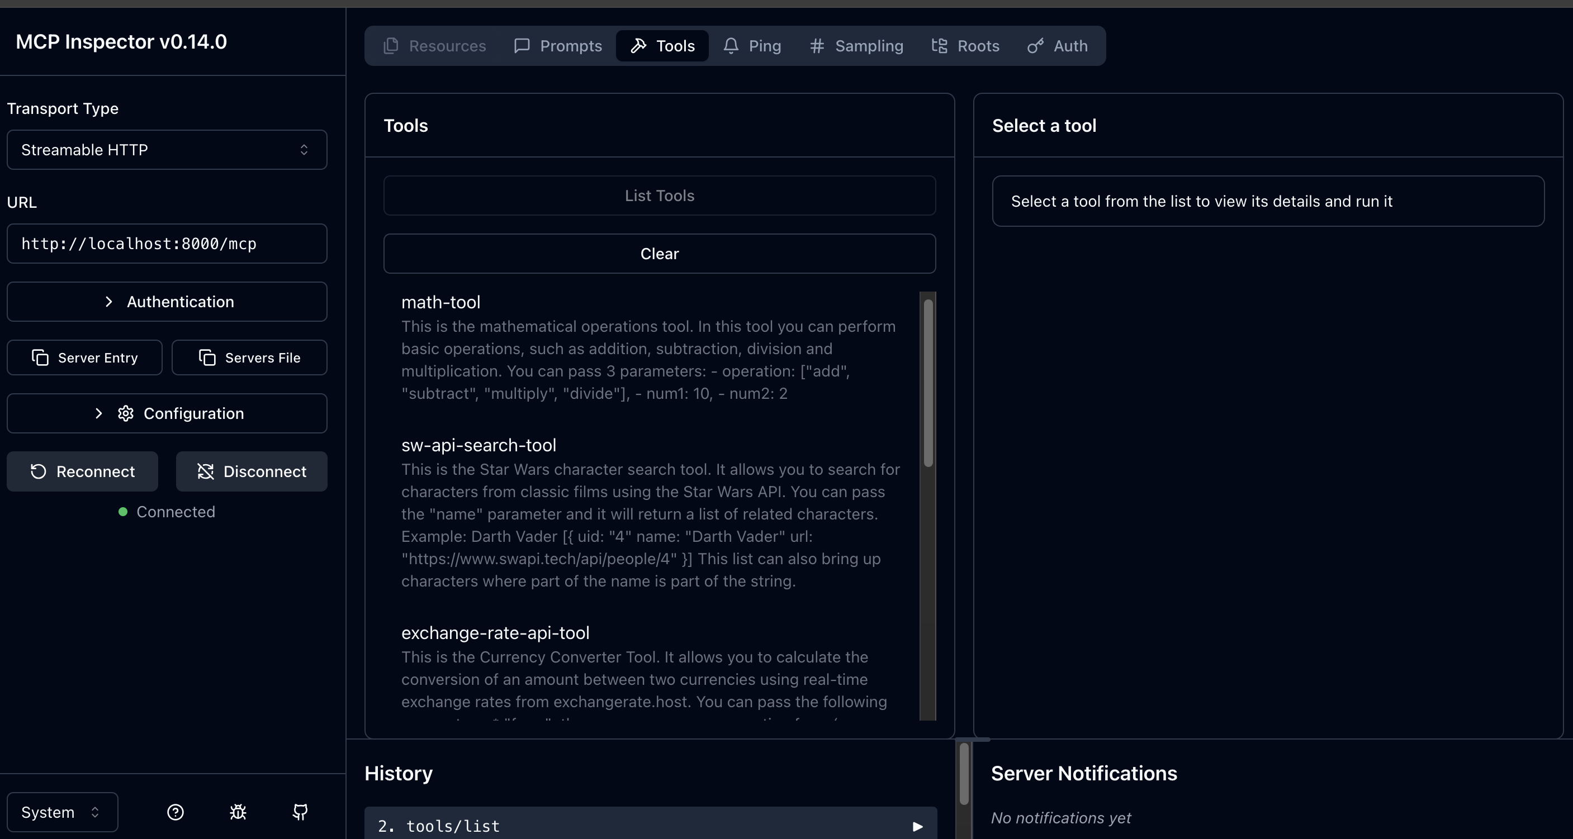Image resolution: width=1573 pixels, height=839 pixels.
Task: Switch to the Prompts tab
Action: click(557, 46)
